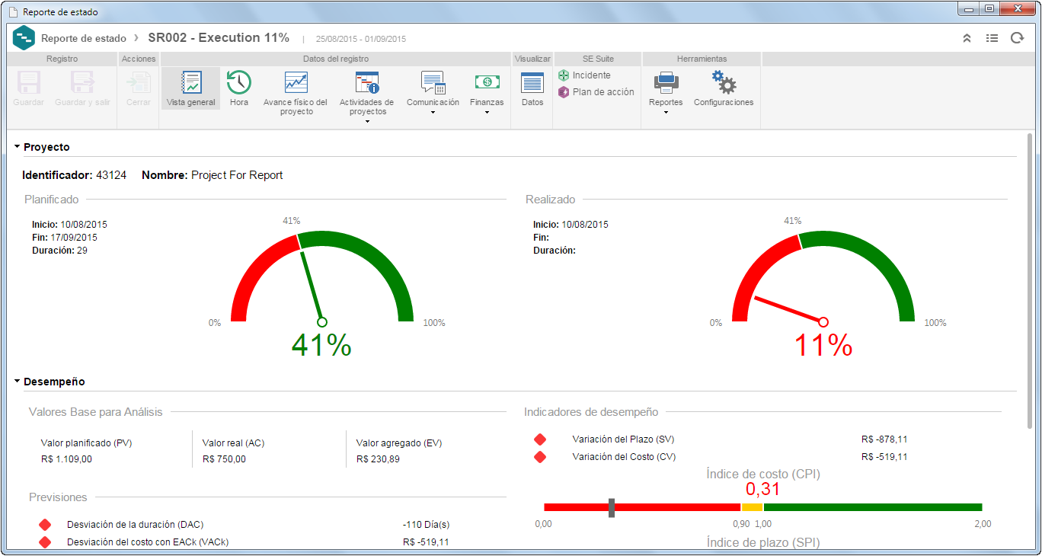Click the large green 41% reading
1042x556 pixels.
(321, 346)
